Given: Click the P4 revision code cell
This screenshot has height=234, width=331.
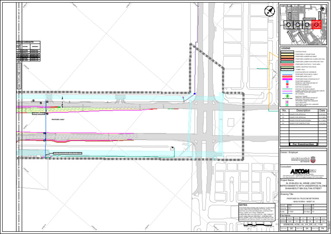Looking at the screenshot, I should pos(322,229).
